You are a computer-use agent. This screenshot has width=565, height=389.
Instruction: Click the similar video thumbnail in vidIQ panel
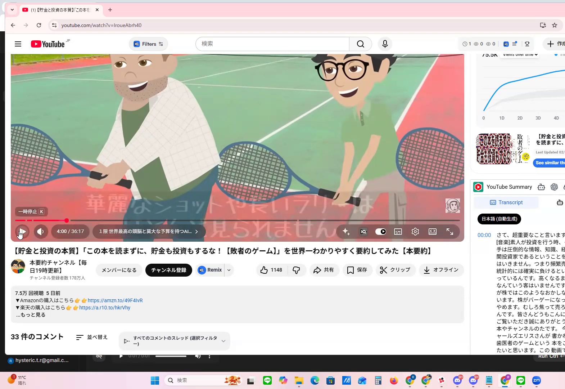pos(503,149)
